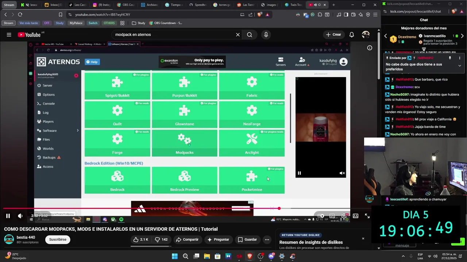Screen dimensions: 467x262
Task: Go to the YouTube home logo
Action: click(29, 35)
